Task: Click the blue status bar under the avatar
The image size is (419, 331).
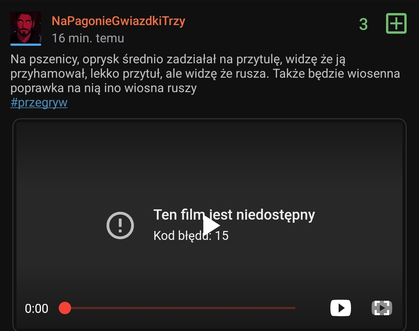Action: click(26, 44)
